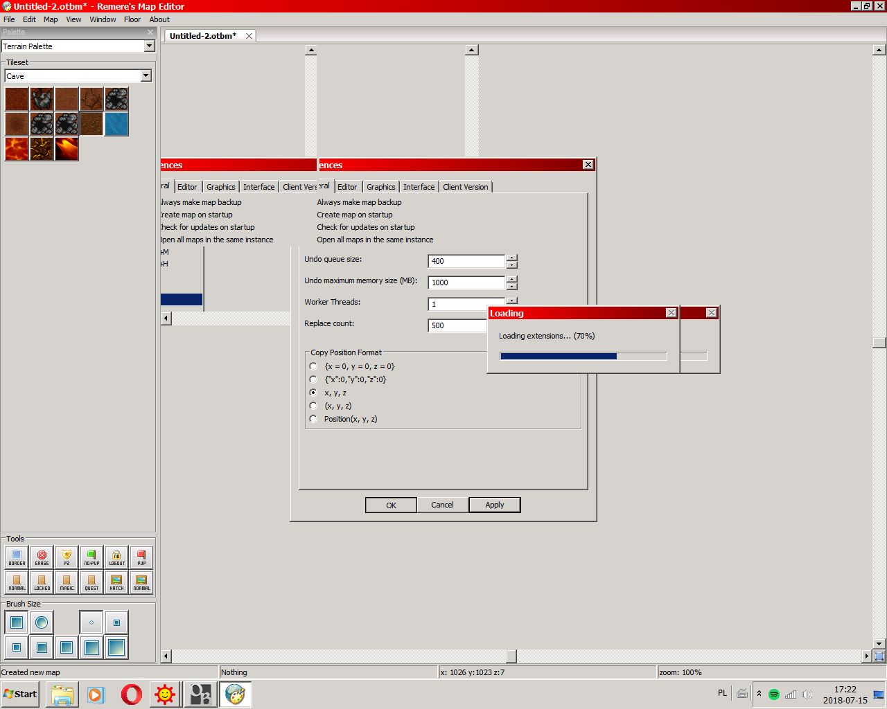The image size is (887, 709).
Task: Decrease Undo maximum memory size
Action: [x=511, y=286]
